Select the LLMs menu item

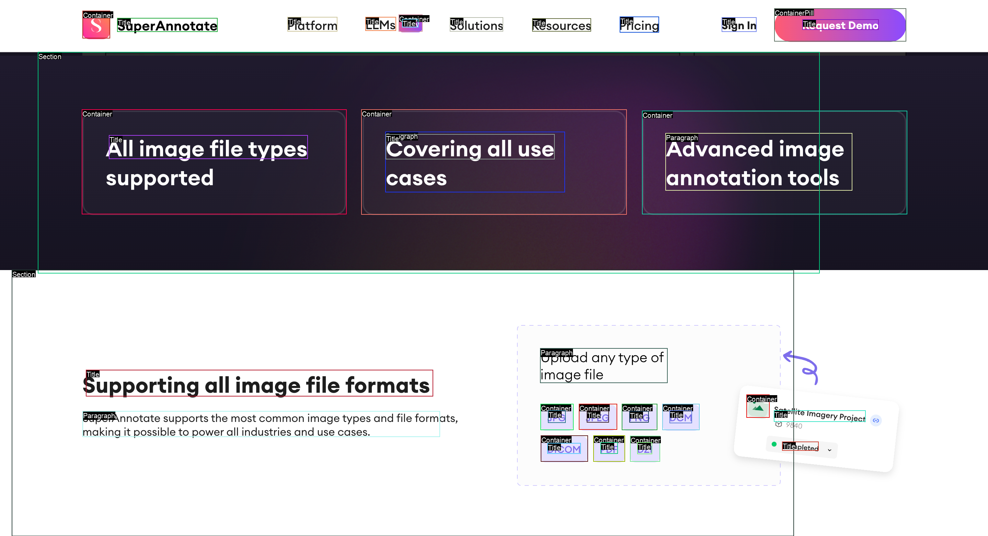coord(380,25)
